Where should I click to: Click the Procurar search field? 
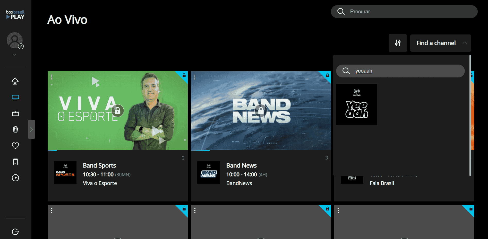point(404,12)
